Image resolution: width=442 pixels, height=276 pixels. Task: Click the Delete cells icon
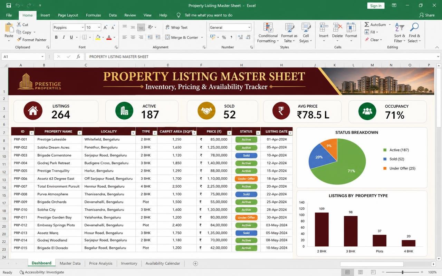pos(337,28)
